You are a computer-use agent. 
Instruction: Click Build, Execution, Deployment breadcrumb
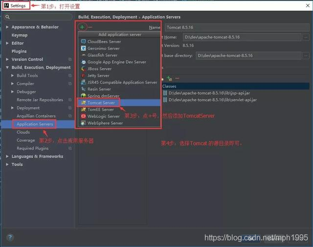[x=108, y=17]
